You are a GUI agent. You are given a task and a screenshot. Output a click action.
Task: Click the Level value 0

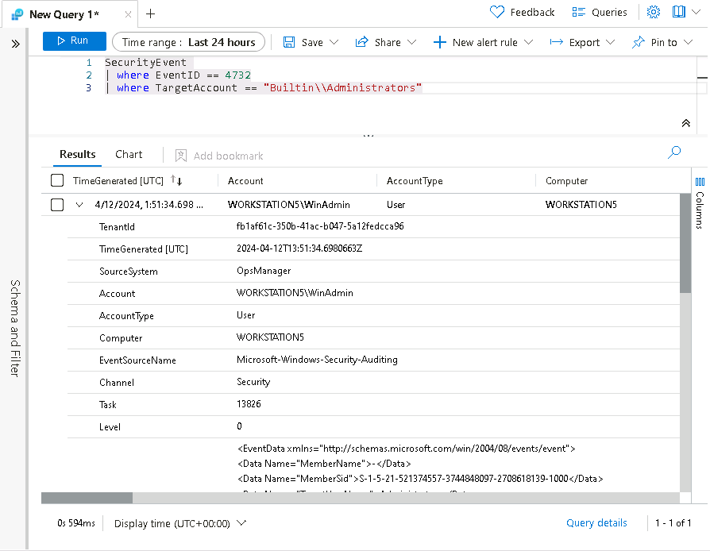pos(239,426)
